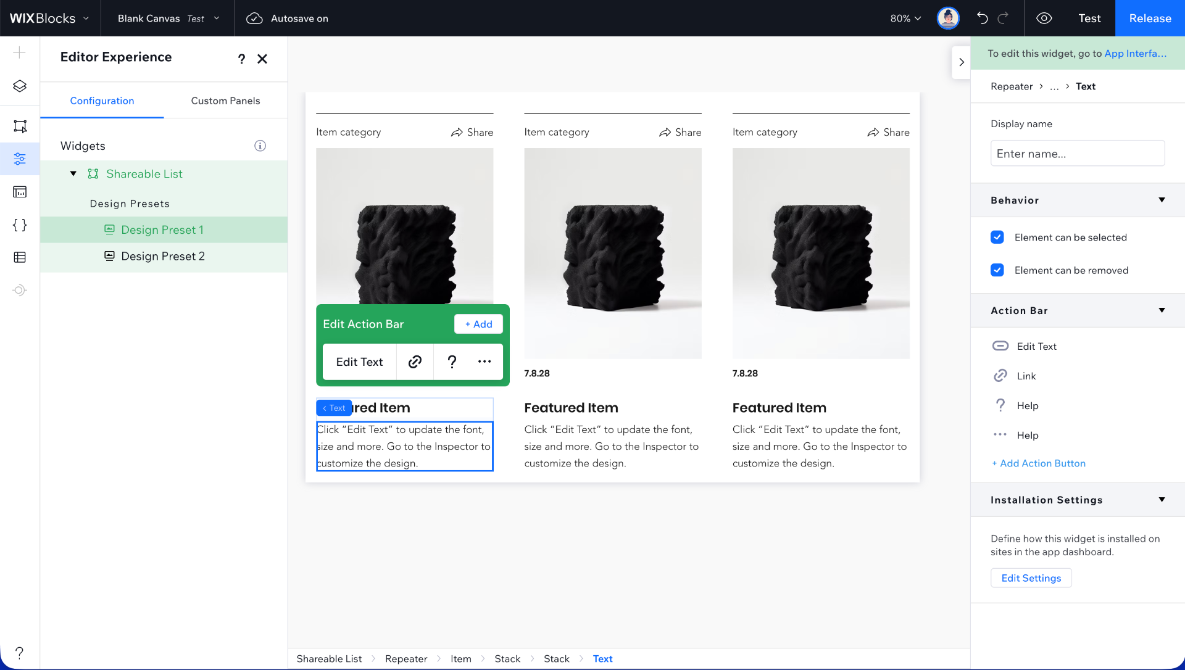Click Text in the bottom breadcrumb

(x=602, y=659)
